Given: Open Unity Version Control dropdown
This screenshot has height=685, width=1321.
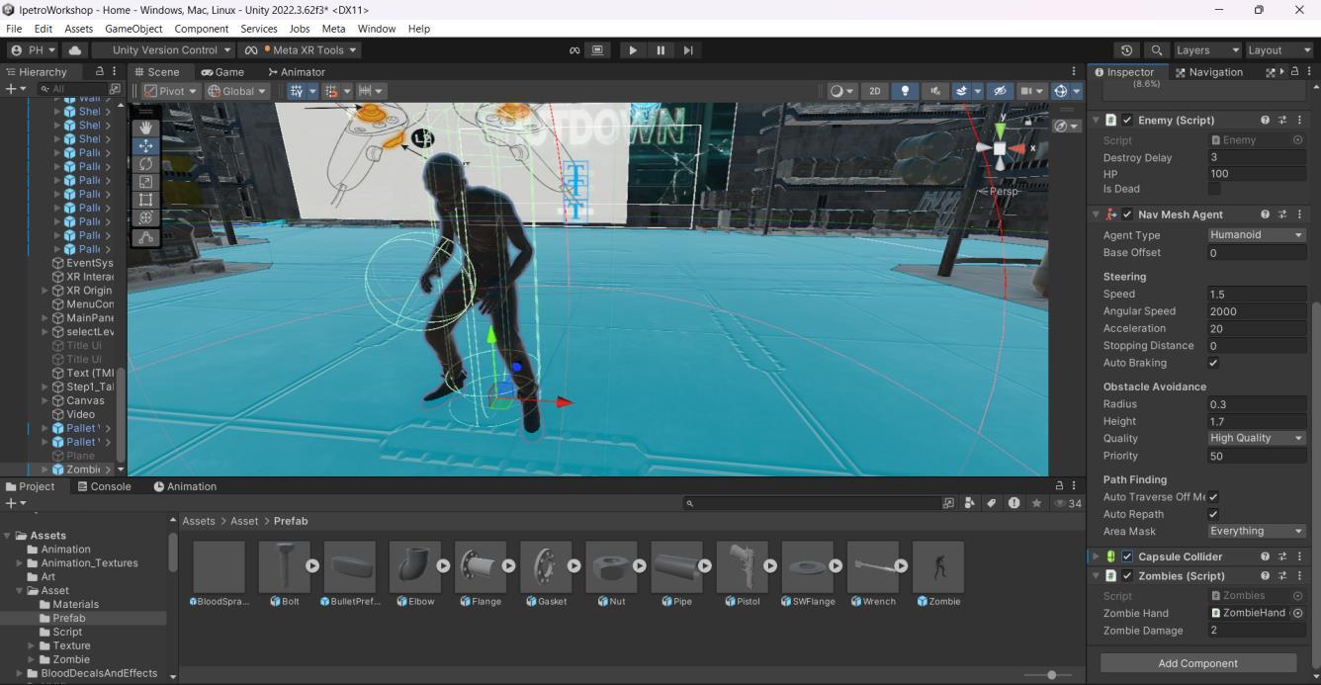Looking at the screenshot, I should pyautogui.click(x=164, y=50).
